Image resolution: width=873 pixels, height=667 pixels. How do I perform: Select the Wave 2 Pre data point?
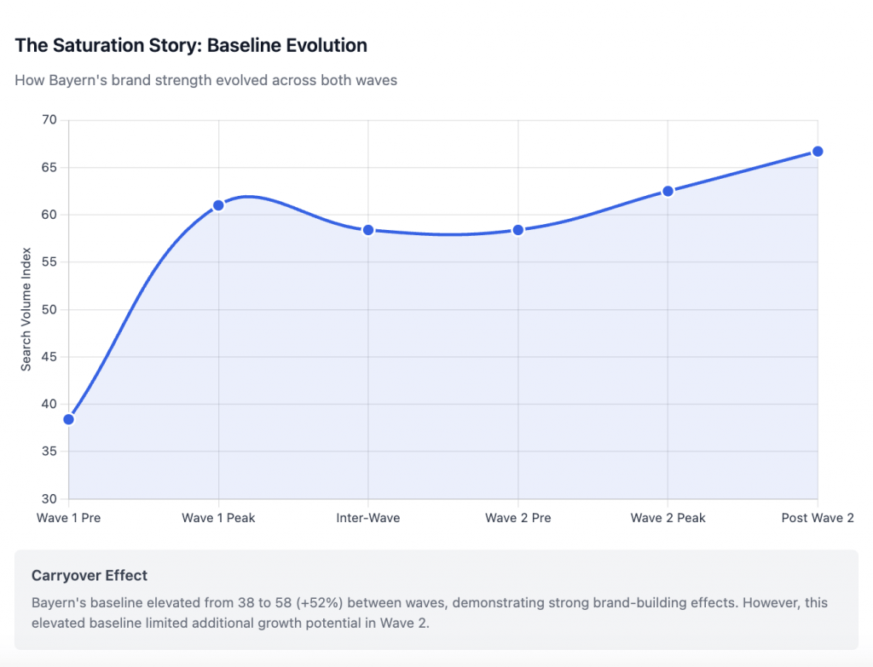pyautogui.click(x=517, y=230)
